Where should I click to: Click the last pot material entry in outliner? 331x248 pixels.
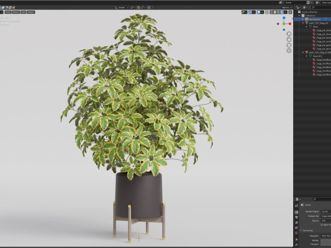(x=322, y=49)
